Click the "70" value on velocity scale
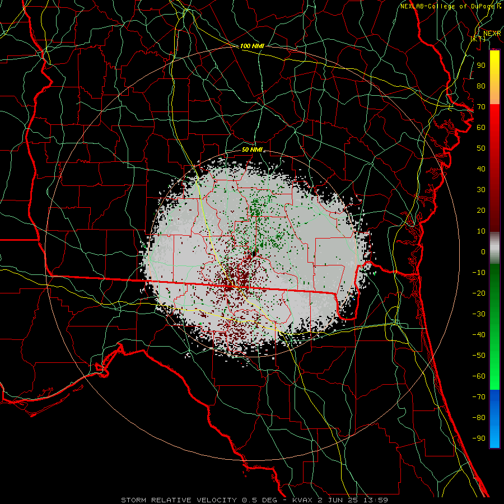Image resolution: width=504 pixels, height=504 pixels. click(481, 107)
